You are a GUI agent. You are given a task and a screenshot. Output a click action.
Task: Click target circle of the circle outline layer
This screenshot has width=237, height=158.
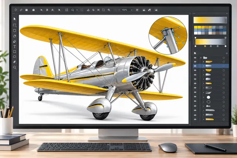[x=224, y=102]
